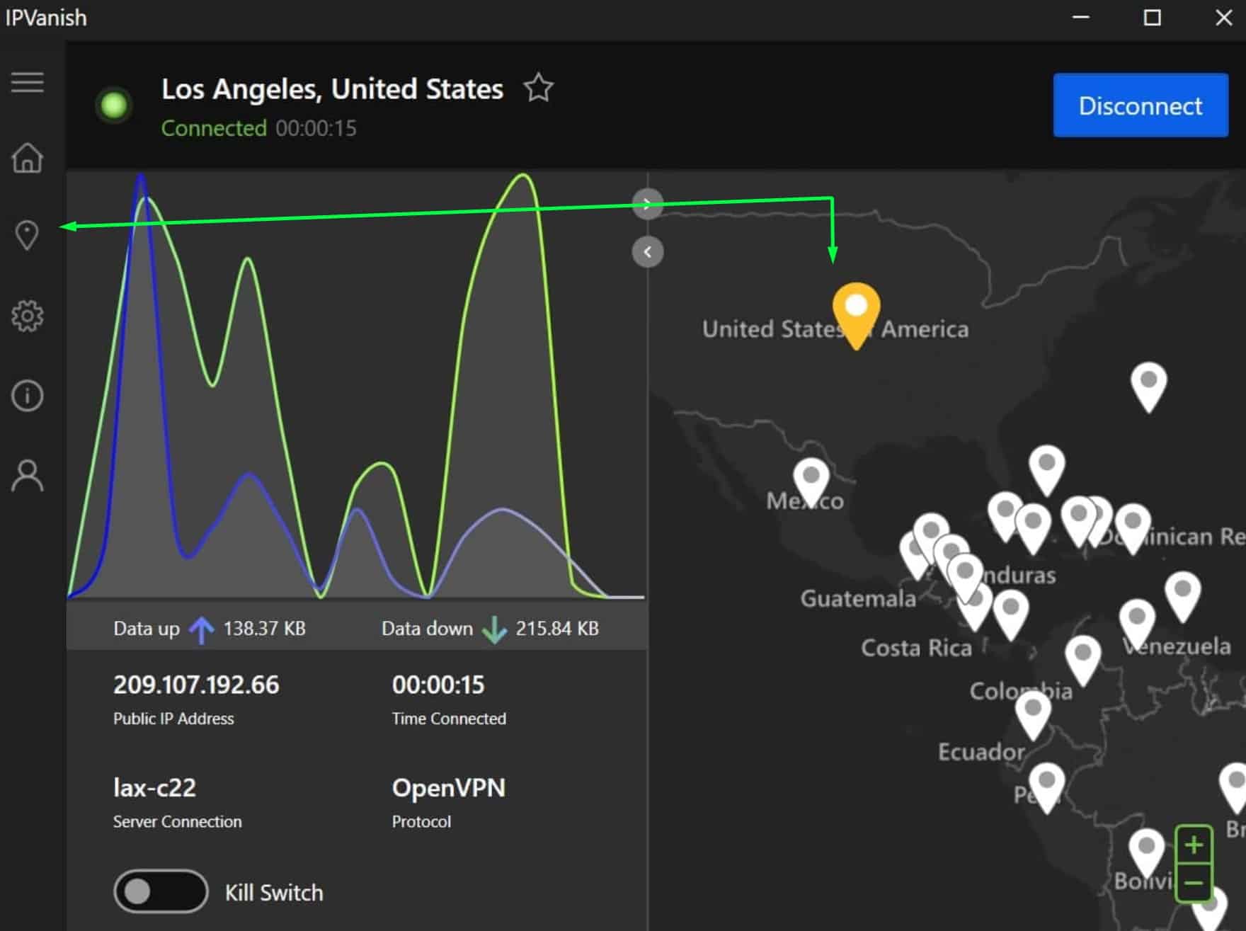Favorite Los Angeles with the star
The image size is (1246, 931).
[x=538, y=88]
